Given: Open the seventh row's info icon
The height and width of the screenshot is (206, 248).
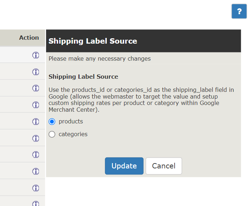Looking at the screenshot, I should 36,155.
